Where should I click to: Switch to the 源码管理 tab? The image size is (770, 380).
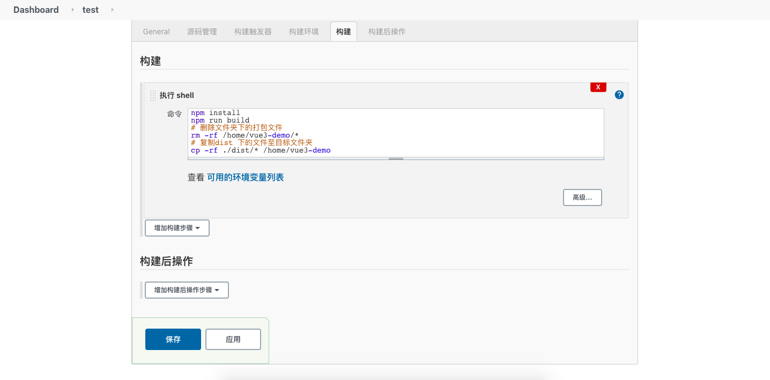202,32
